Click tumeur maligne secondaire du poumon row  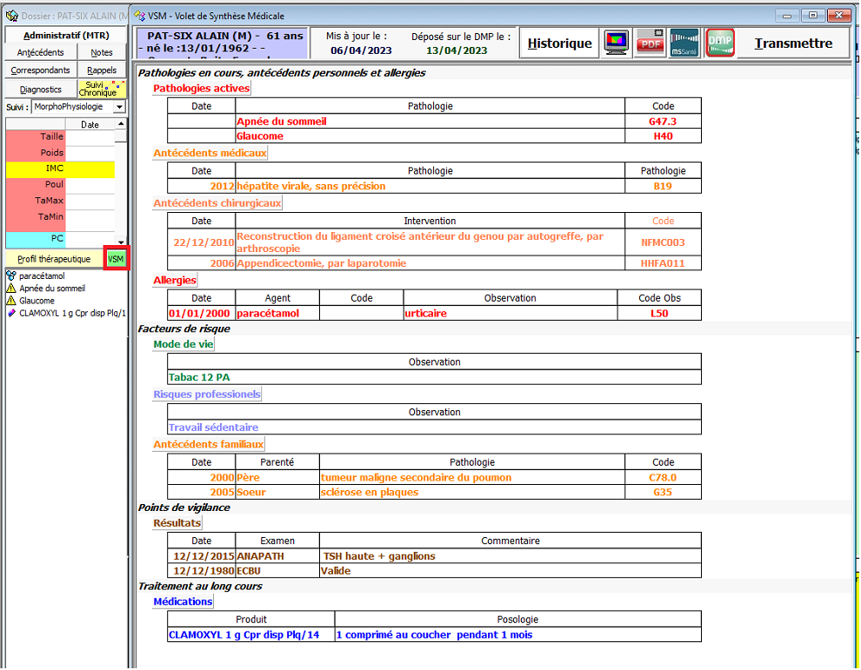(x=434, y=477)
